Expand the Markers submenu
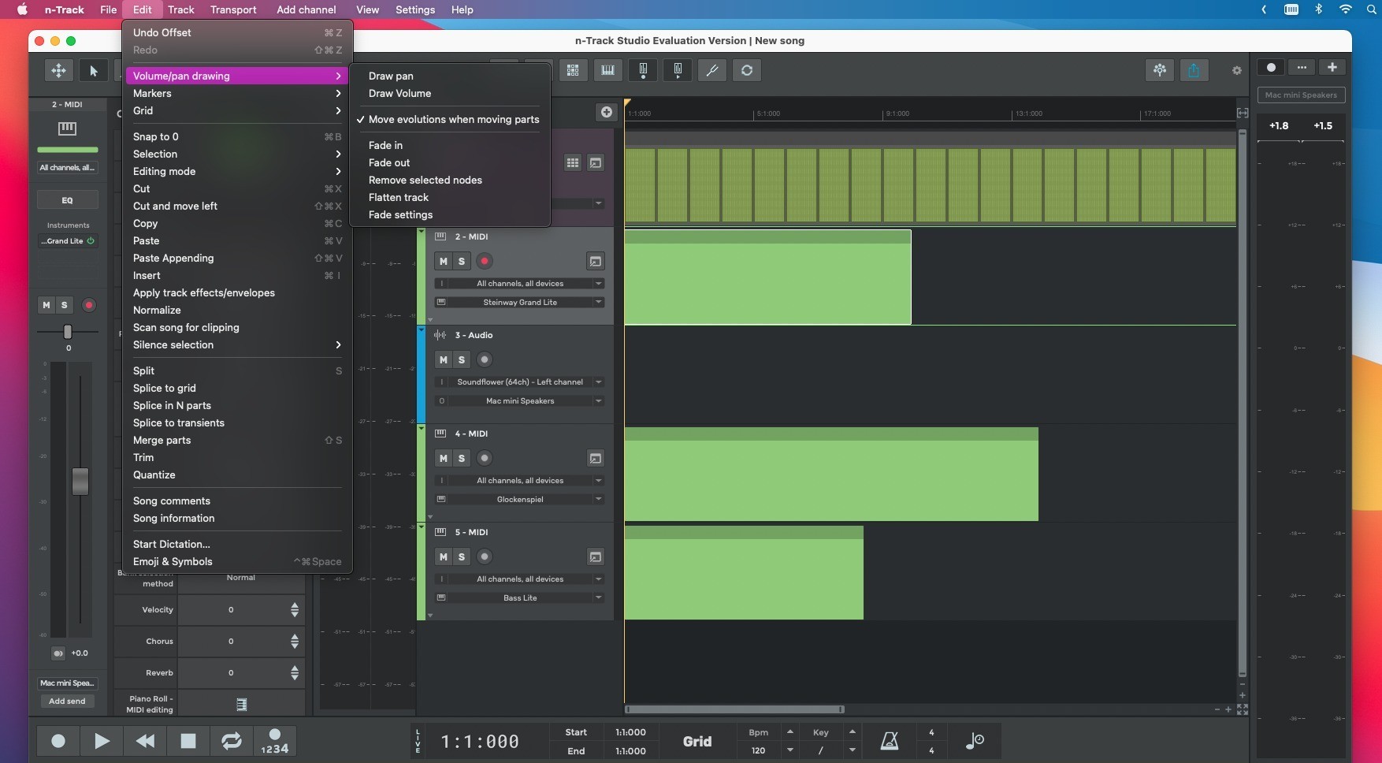Screen dimensions: 1382x763 tap(236, 93)
